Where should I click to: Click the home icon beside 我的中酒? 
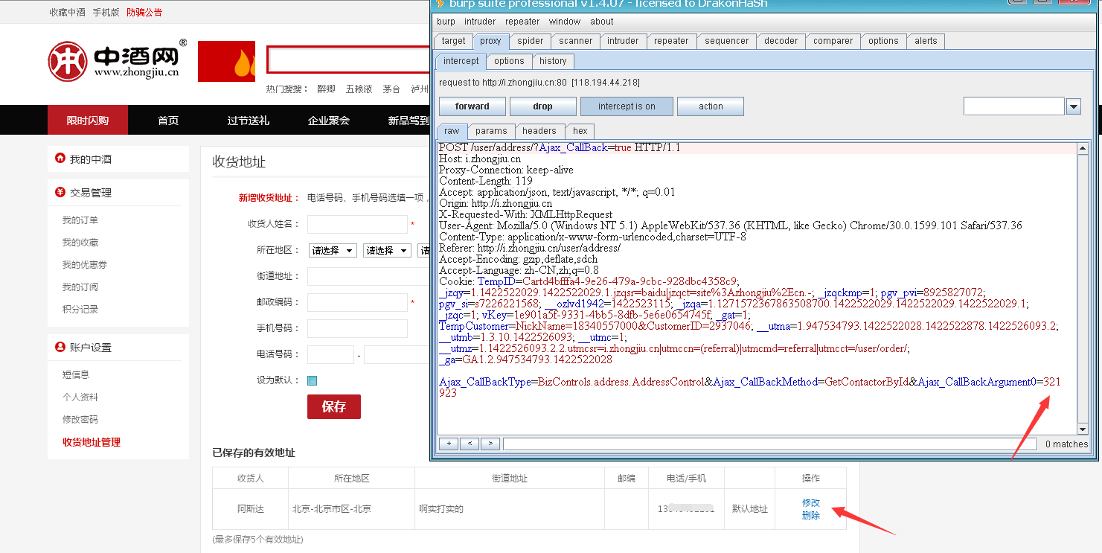(x=60, y=159)
